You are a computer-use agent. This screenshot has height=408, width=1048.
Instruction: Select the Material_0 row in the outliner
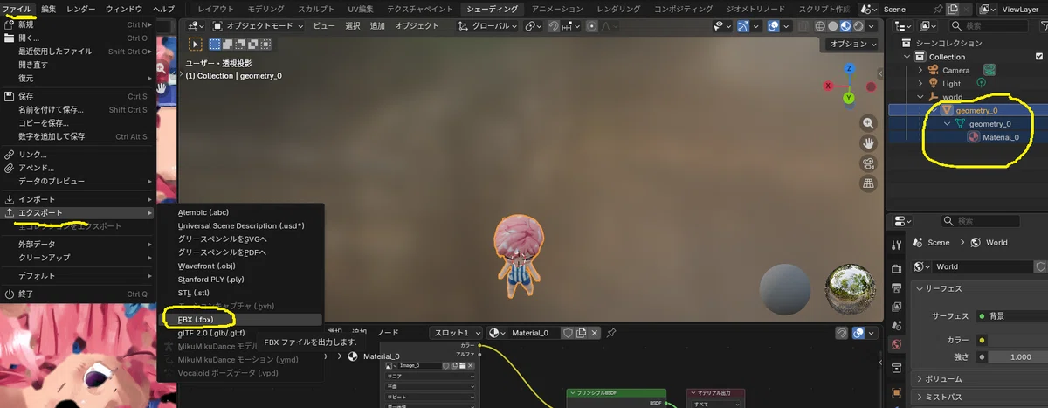pyautogui.click(x=968, y=137)
